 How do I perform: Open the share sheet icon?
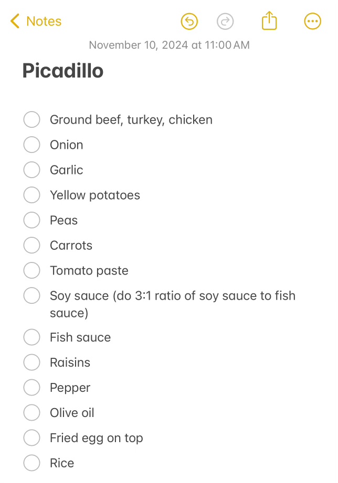pos(269,21)
